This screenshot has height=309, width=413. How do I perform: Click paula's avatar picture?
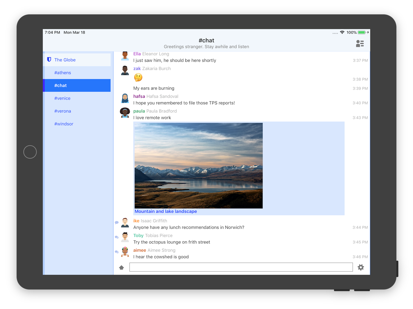pos(125,113)
